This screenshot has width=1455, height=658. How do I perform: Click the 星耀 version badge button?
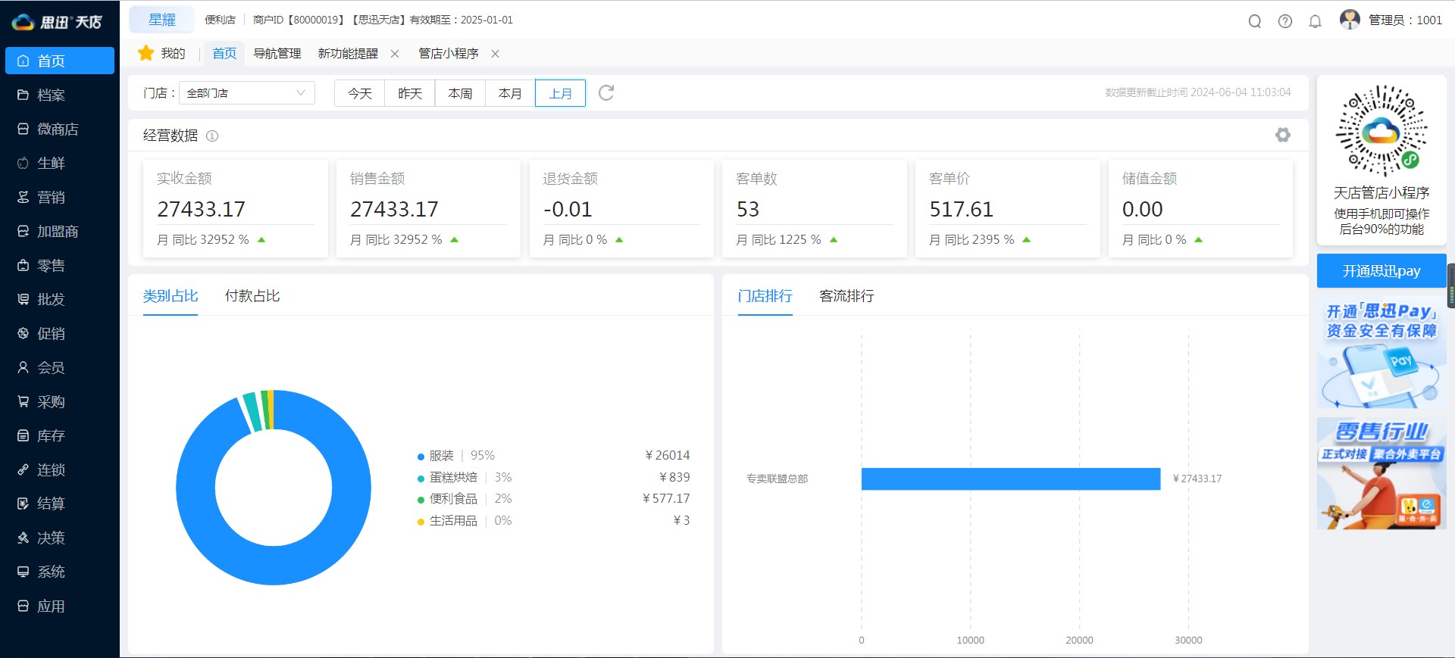pos(161,20)
